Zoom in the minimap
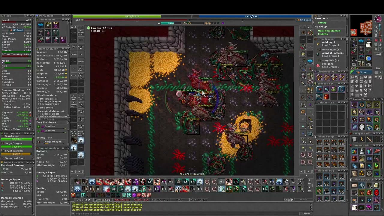Viewport: 384px width, 216px height. 376,31
